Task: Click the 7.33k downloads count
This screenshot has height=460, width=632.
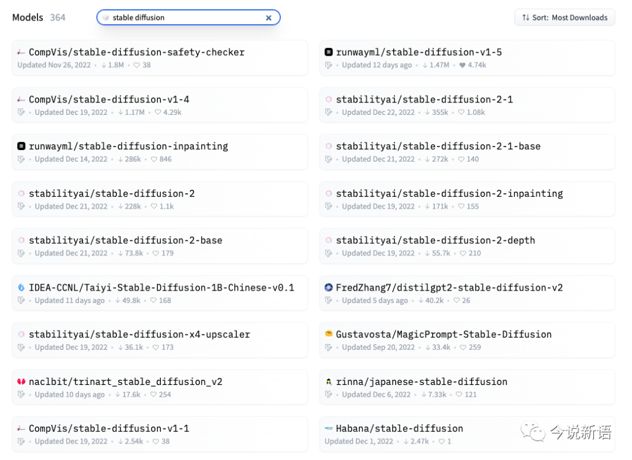Action: pyautogui.click(x=434, y=394)
